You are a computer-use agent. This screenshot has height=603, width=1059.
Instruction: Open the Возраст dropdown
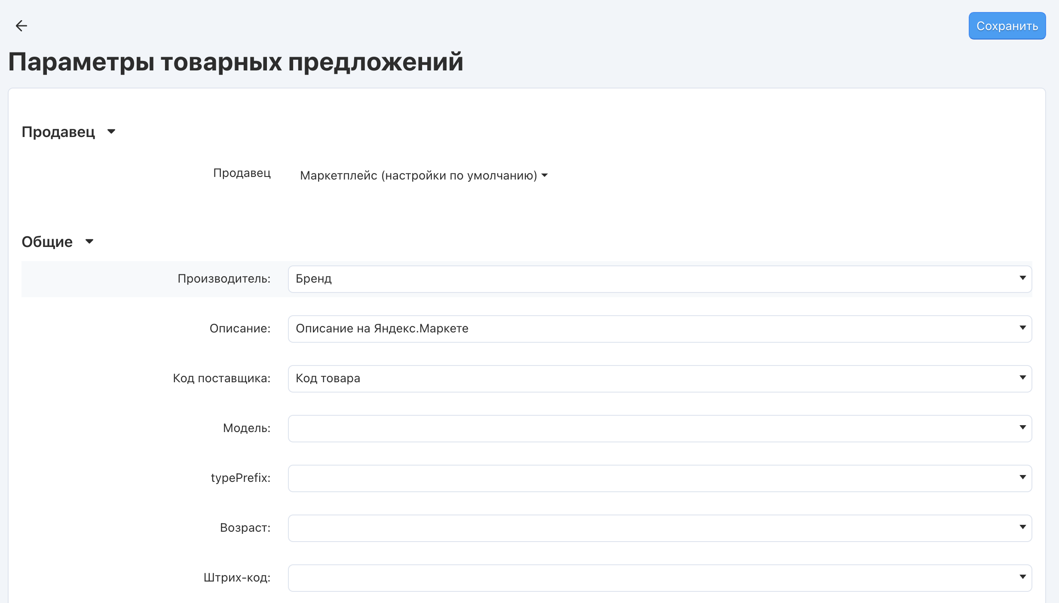pyautogui.click(x=659, y=528)
